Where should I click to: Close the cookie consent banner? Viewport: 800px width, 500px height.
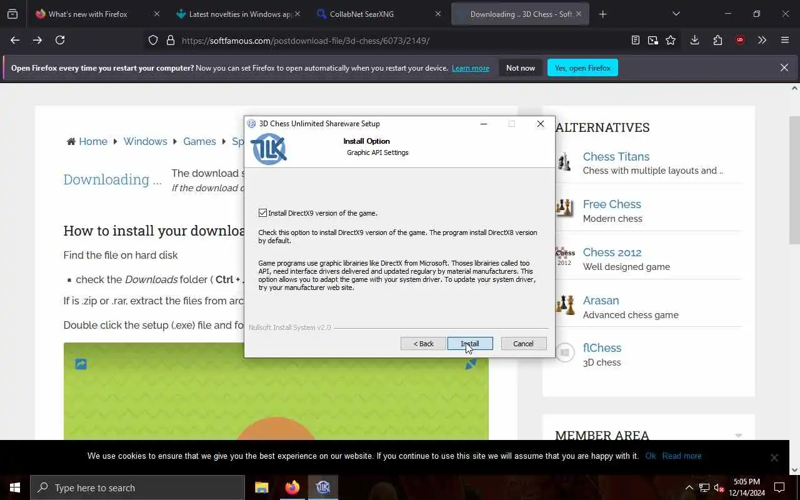point(774,457)
